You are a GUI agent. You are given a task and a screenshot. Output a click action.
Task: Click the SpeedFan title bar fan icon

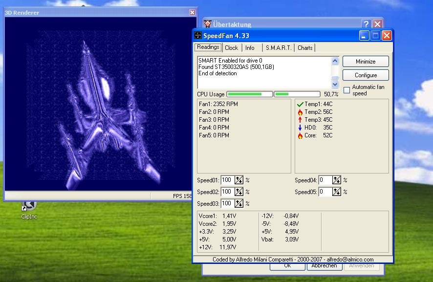pos(198,35)
